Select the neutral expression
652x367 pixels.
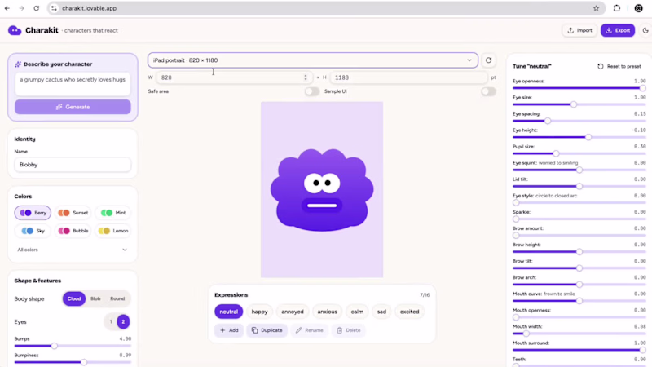tap(228, 312)
